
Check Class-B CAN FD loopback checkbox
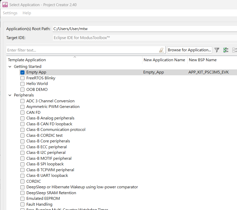(22, 124)
